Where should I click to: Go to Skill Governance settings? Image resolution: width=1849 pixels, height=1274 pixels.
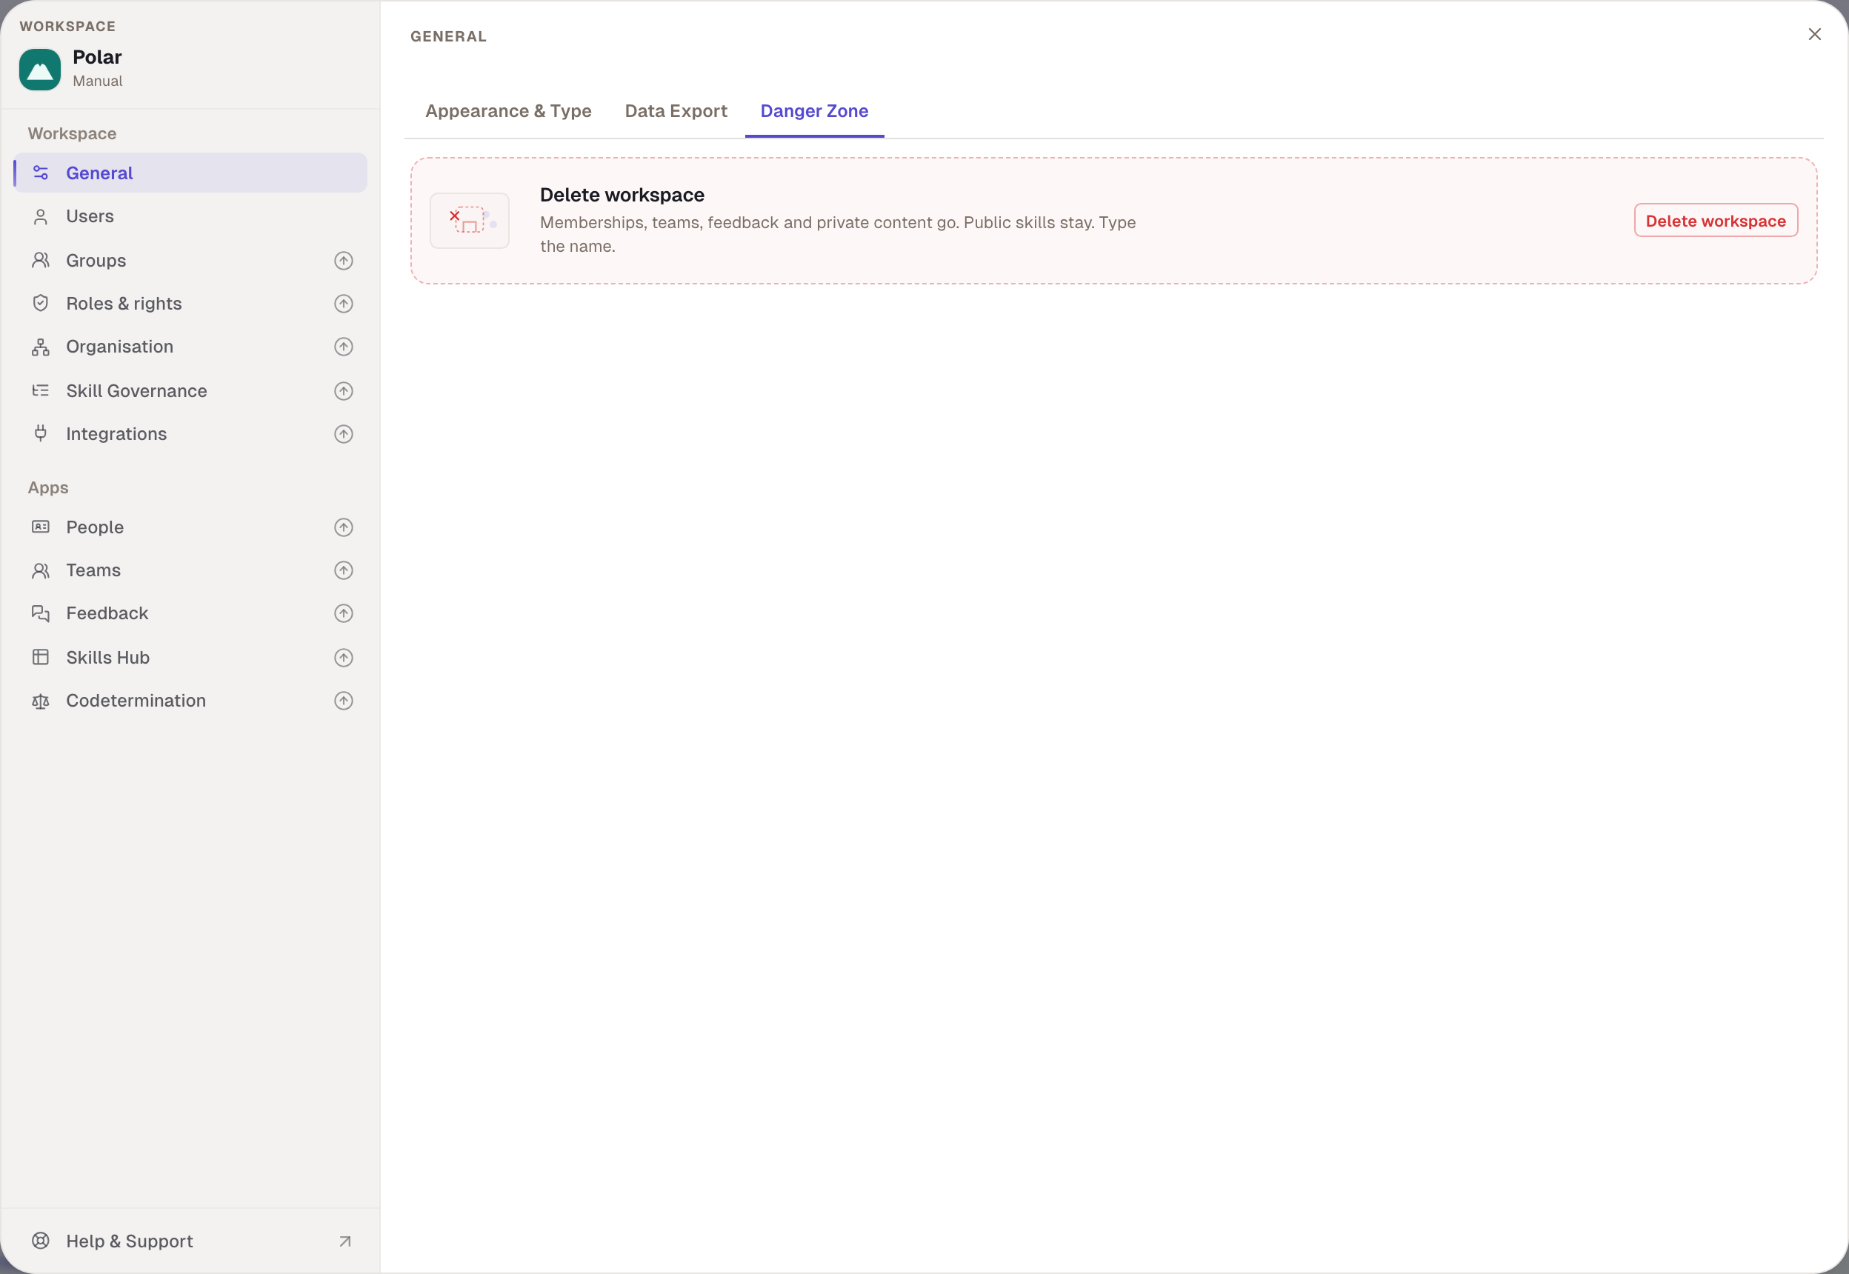[191, 390]
